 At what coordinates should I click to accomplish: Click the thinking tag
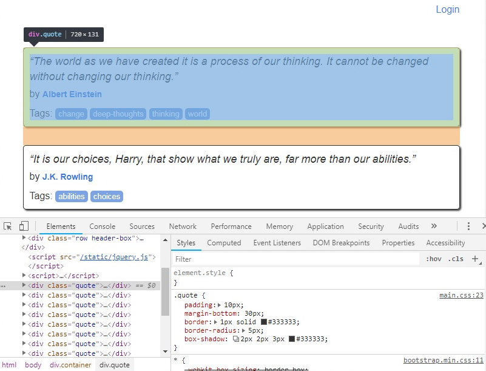coord(166,114)
